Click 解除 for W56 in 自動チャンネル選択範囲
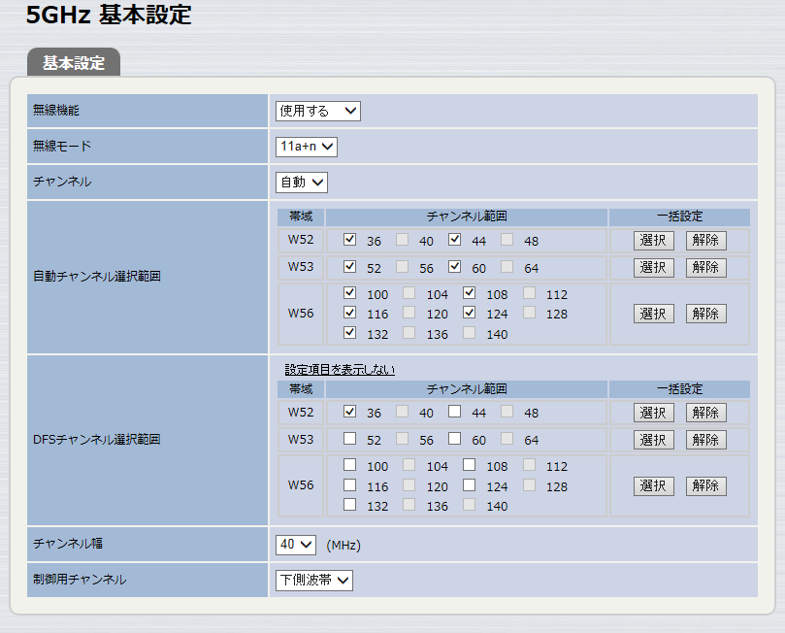785x633 pixels. pos(705,314)
